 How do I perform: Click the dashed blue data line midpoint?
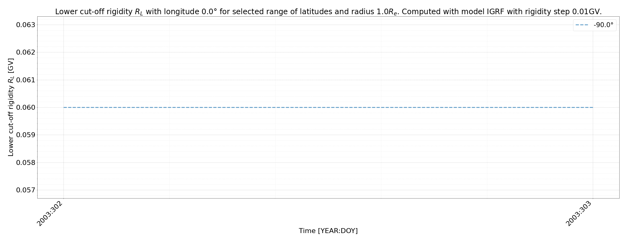tap(328, 107)
